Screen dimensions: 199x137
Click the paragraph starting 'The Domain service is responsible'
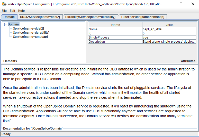click(x=99, y=74)
